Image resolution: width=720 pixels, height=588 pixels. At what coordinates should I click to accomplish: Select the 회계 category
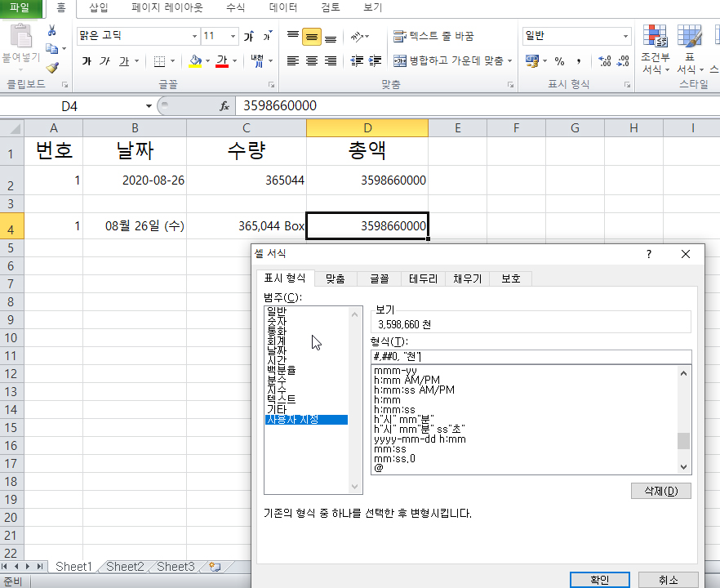tap(277, 341)
